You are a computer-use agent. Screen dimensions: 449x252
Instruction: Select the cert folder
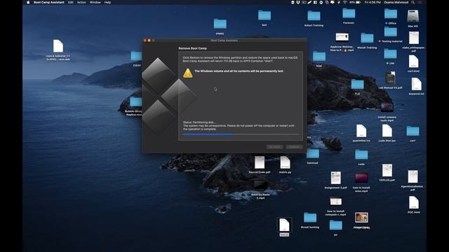(x=413, y=131)
